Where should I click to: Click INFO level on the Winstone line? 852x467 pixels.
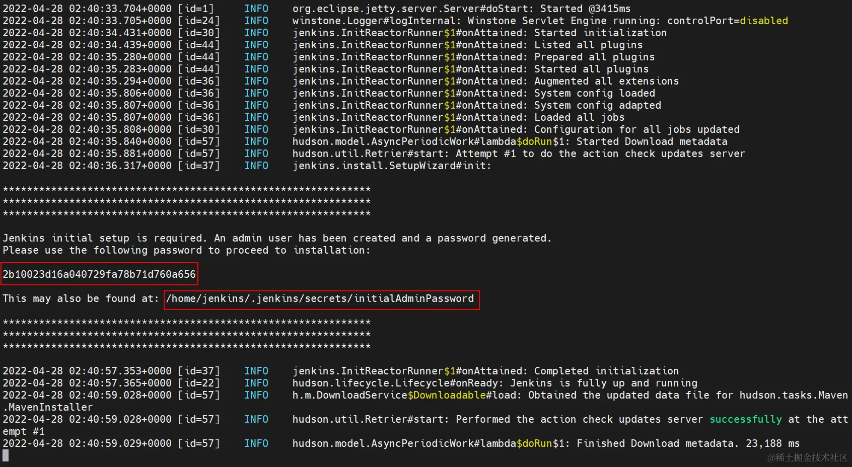click(x=256, y=21)
